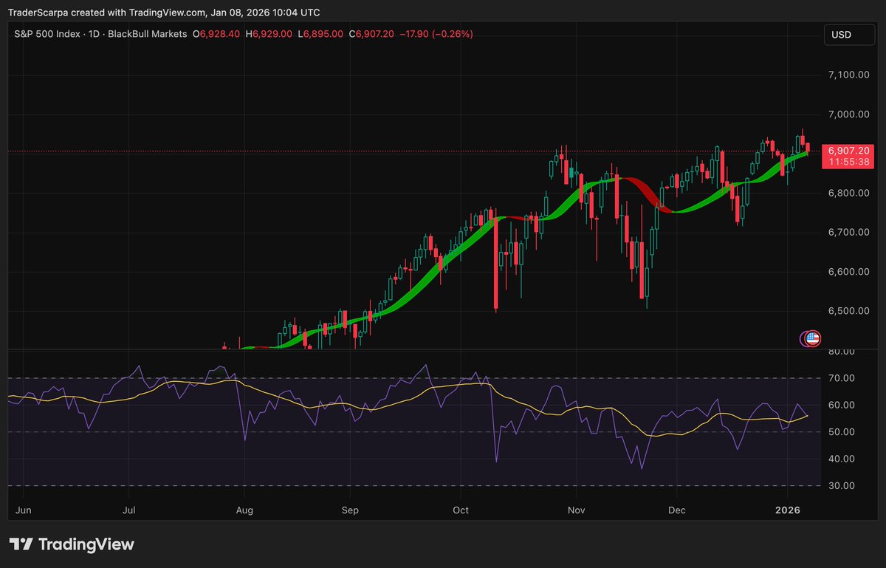Click the BlackBull Markets label in chart legend
This screenshot has height=568, width=886.
[x=148, y=34]
